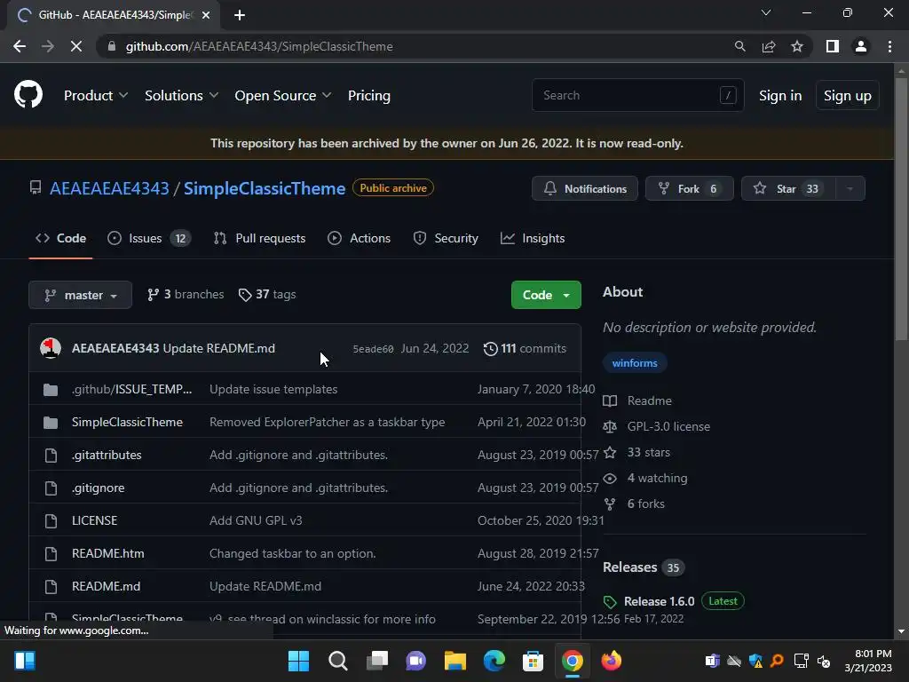Bookmark this page with the star icon
909x682 pixels.
point(797,46)
